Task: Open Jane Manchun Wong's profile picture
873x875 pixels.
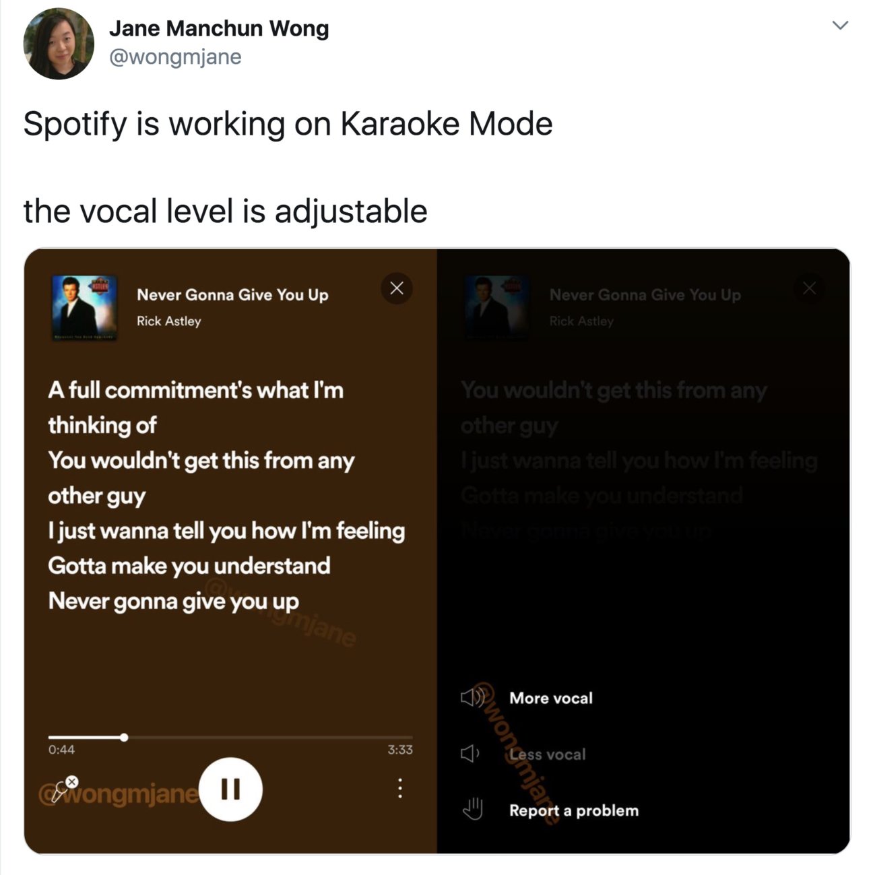Action: 59,44
